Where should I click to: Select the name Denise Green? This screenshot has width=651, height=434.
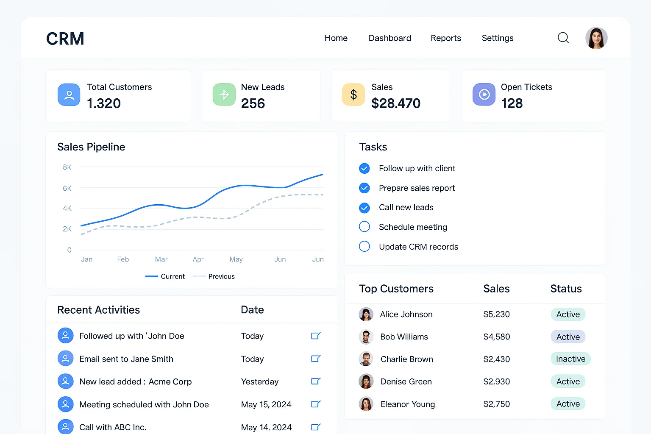406,381
